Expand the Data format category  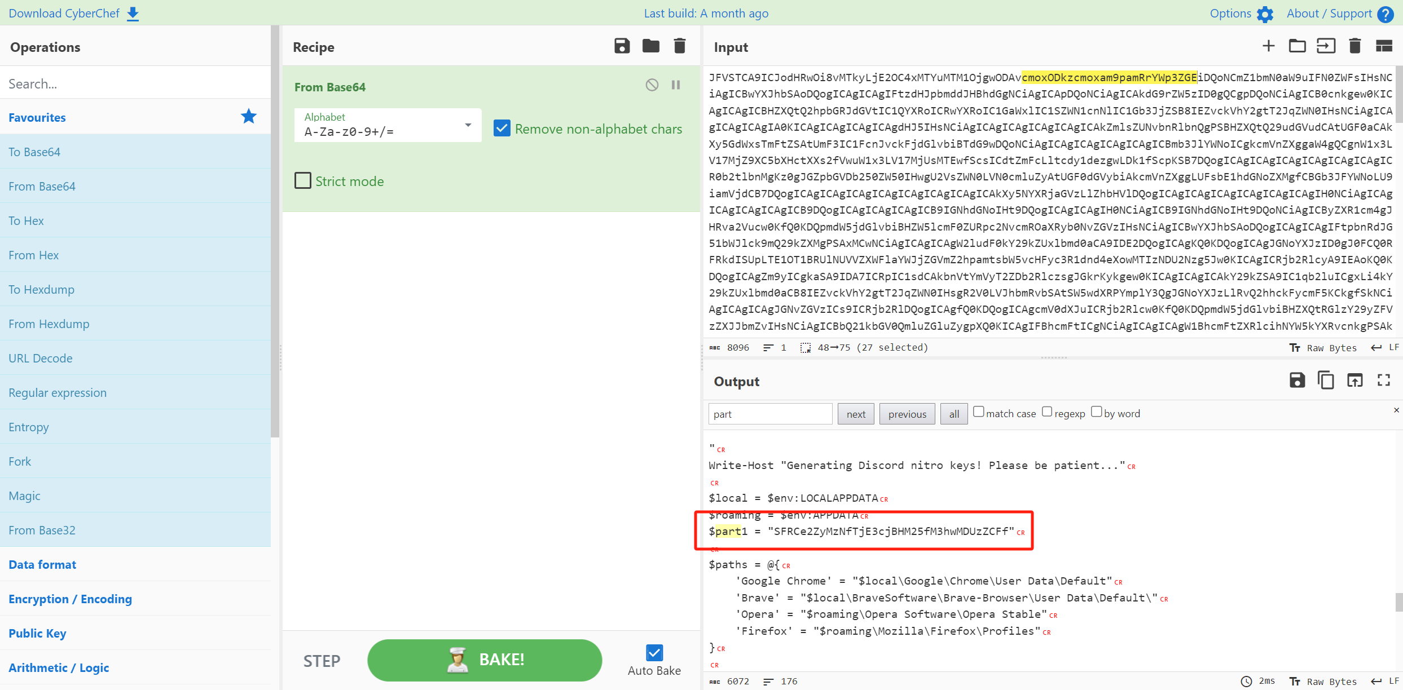pos(42,564)
